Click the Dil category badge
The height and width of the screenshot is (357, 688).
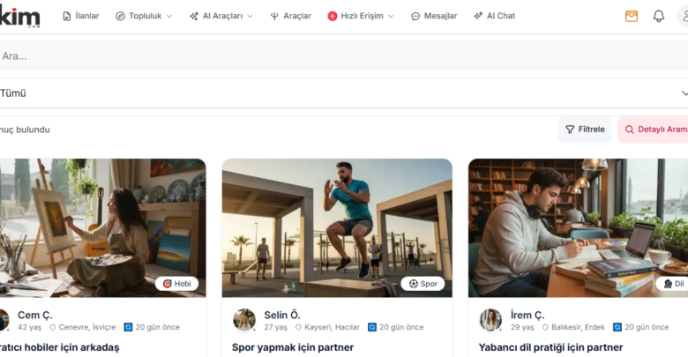point(672,284)
